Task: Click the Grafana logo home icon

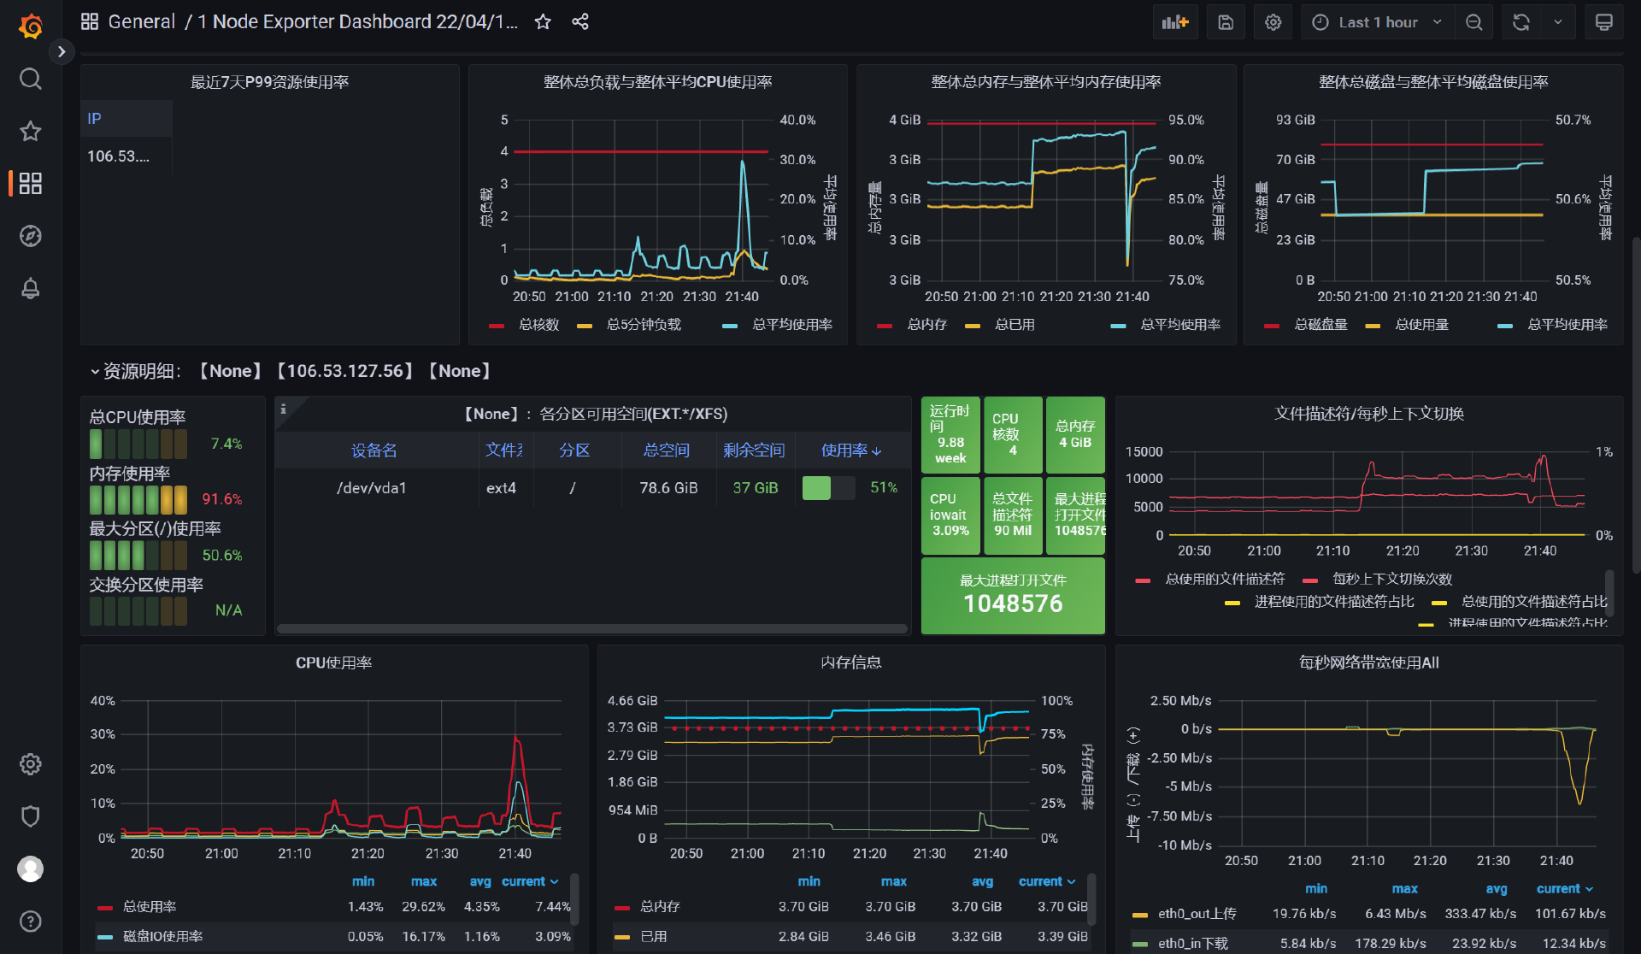Action: [31, 26]
